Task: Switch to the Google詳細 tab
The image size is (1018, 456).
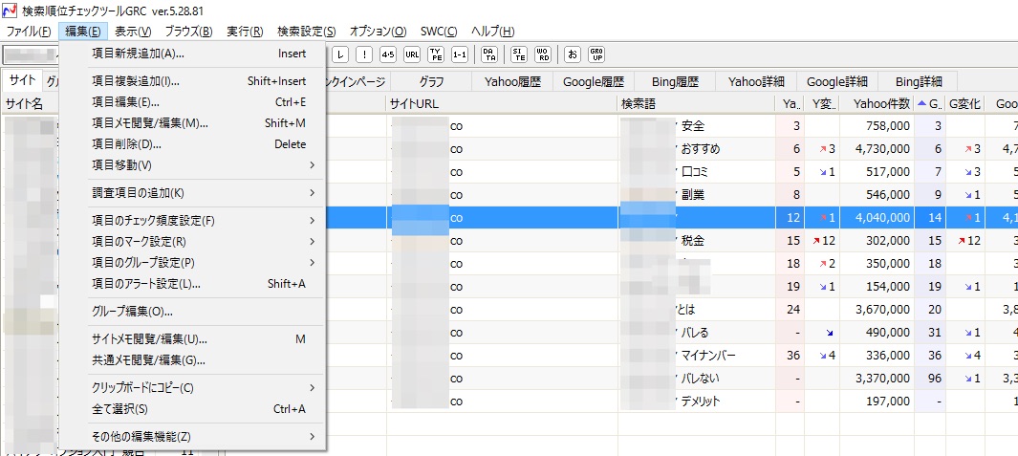Action: point(837,82)
